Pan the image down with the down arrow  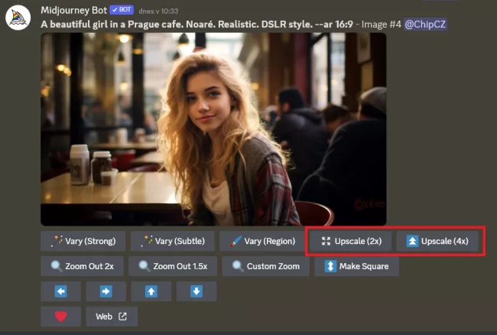pyautogui.click(x=197, y=291)
